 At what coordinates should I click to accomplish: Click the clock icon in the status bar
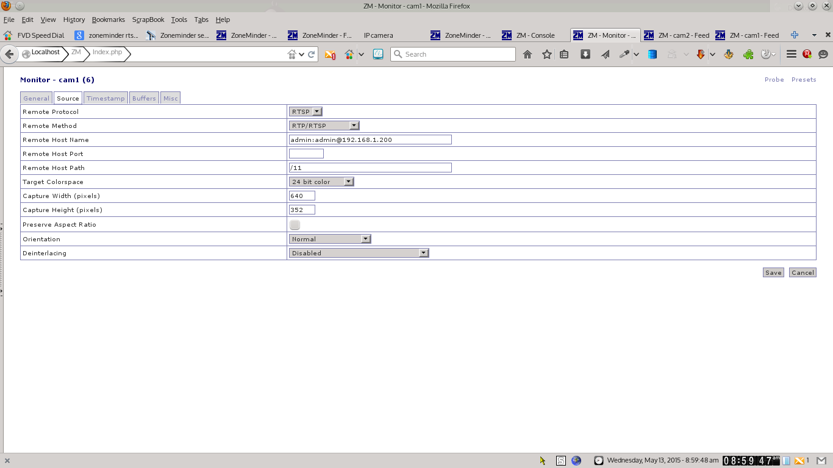[599, 461]
